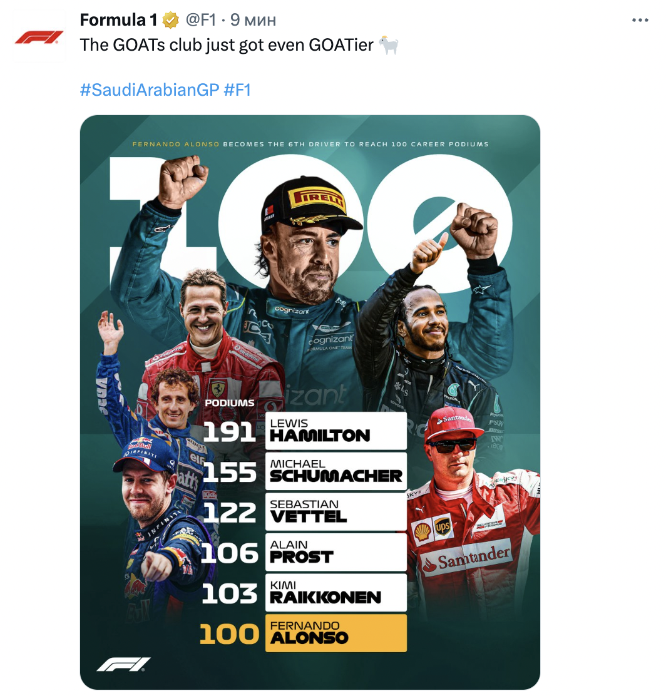The image size is (666, 696).
Task: Click the tweet text about the GOATs club
Action: 227,46
